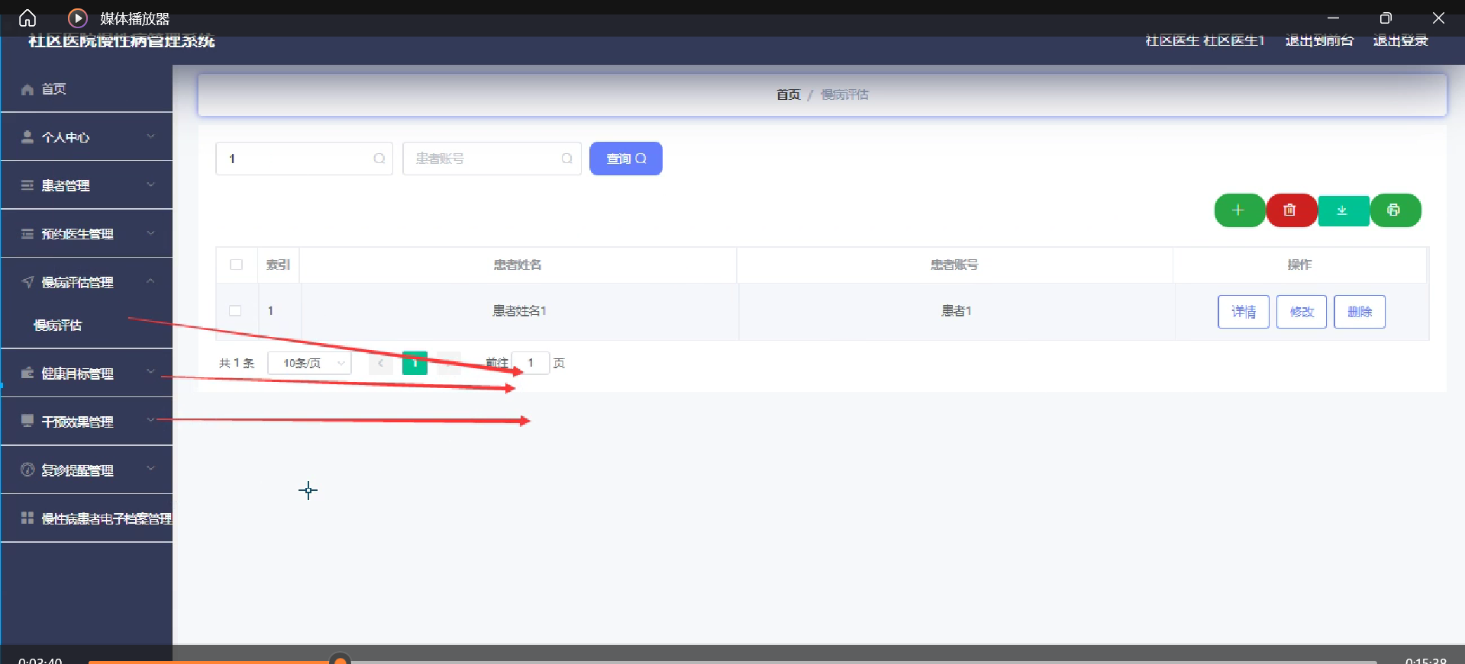Click the paper-plane icon beside 慢病评估管理
Screen dimensions: 1465x664
[27, 282]
